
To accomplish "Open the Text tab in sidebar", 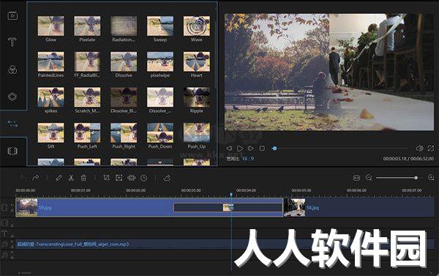I will point(12,42).
